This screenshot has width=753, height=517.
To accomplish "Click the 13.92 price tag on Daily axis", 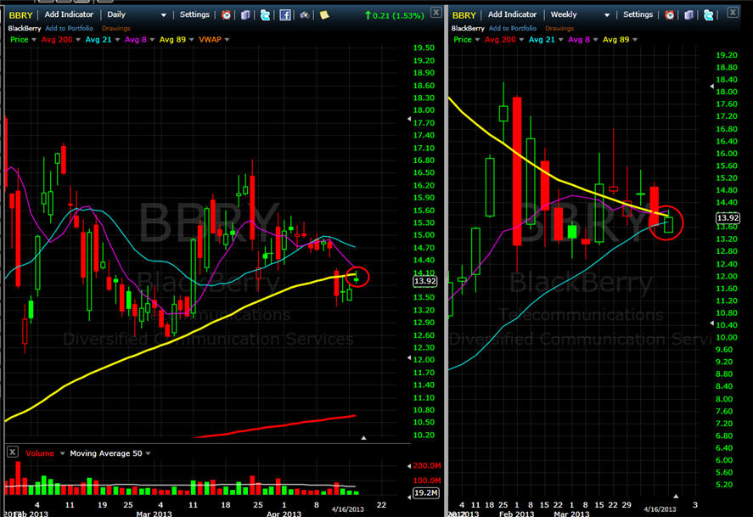I will (424, 281).
